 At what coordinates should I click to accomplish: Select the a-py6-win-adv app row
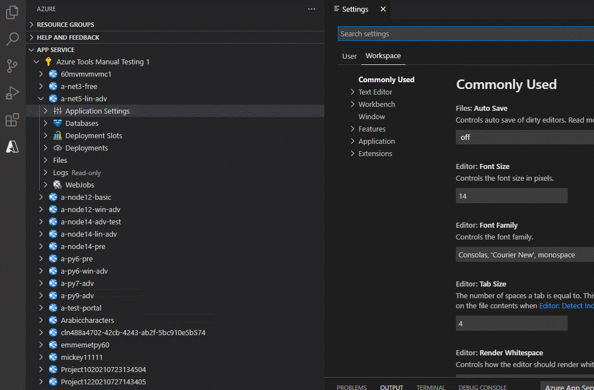pos(175,271)
